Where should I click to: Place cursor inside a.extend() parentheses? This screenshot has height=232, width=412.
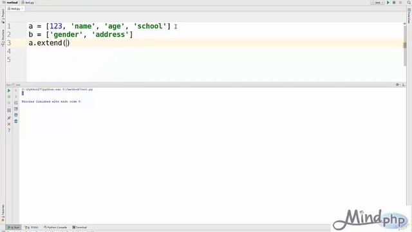67,43
